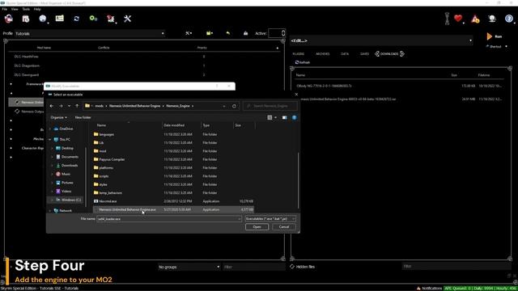
Task: Open the Executables file type dropdown
Action: [270, 219]
